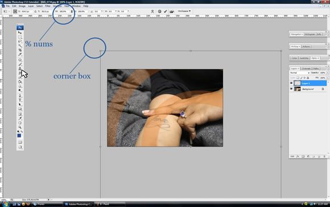This screenshot has height=207, width=330.
Task: Open the Normal blend mode dropdown
Action: click(x=300, y=73)
